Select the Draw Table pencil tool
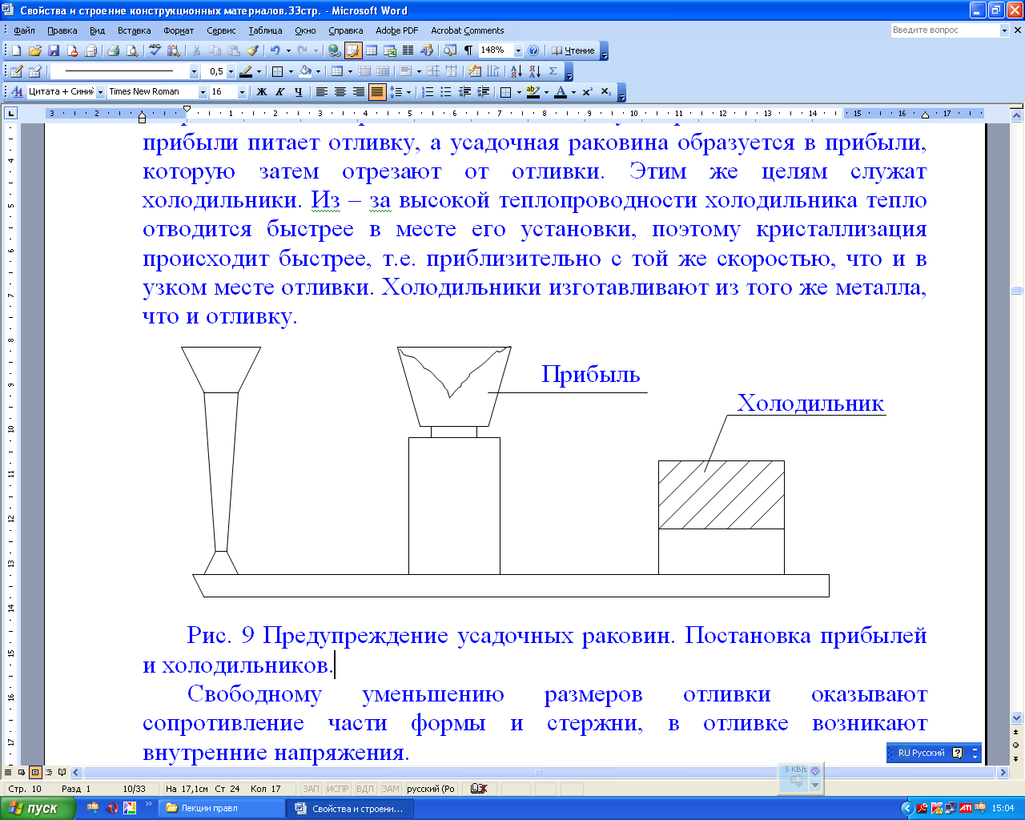The image size is (1025, 820). click(x=16, y=71)
